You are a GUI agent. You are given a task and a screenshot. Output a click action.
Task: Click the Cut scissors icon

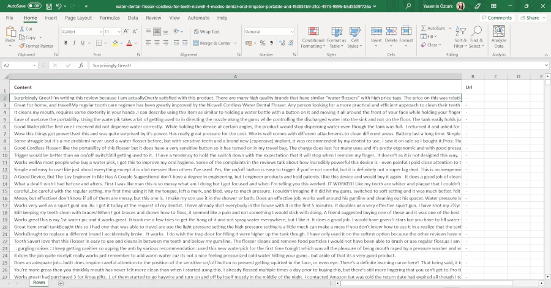pos(22,29)
